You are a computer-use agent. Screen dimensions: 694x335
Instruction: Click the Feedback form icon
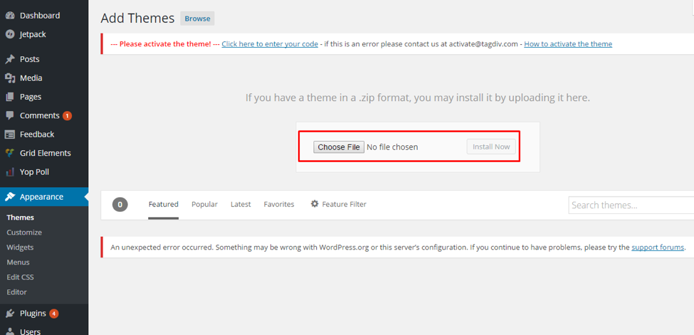click(x=10, y=134)
